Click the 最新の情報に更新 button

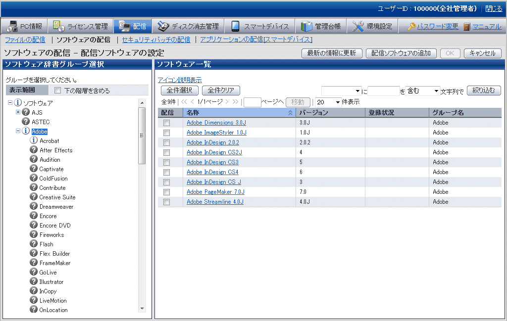(x=332, y=53)
